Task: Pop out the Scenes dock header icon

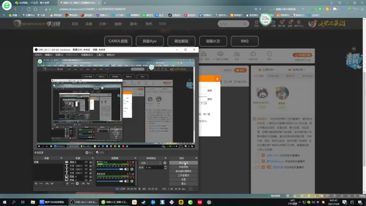Action: pyautogui.click(x=61, y=158)
